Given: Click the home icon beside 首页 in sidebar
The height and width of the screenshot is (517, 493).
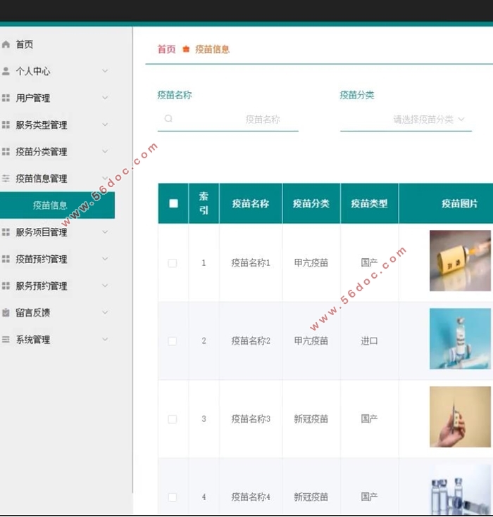Looking at the screenshot, I should tap(6, 44).
